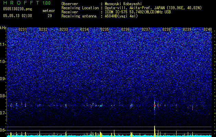216x137 pixels.
Task: Click the date stamp 05.05.13 02:30
Action: tap(18, 16)
